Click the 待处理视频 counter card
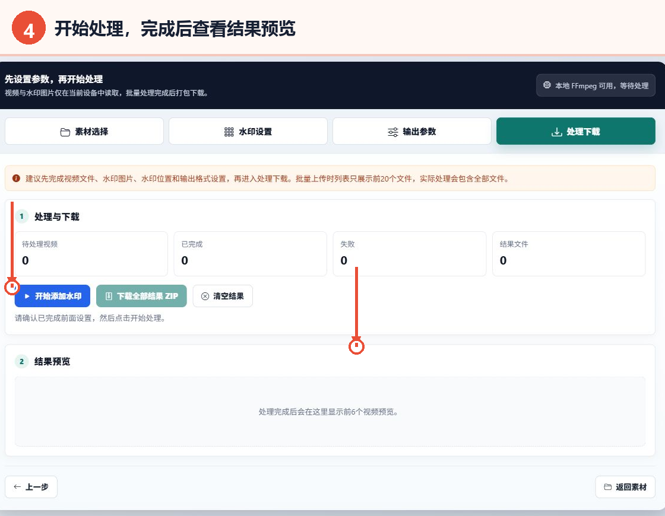This screenshot has height=516, width=665. [x=91, y=254]
